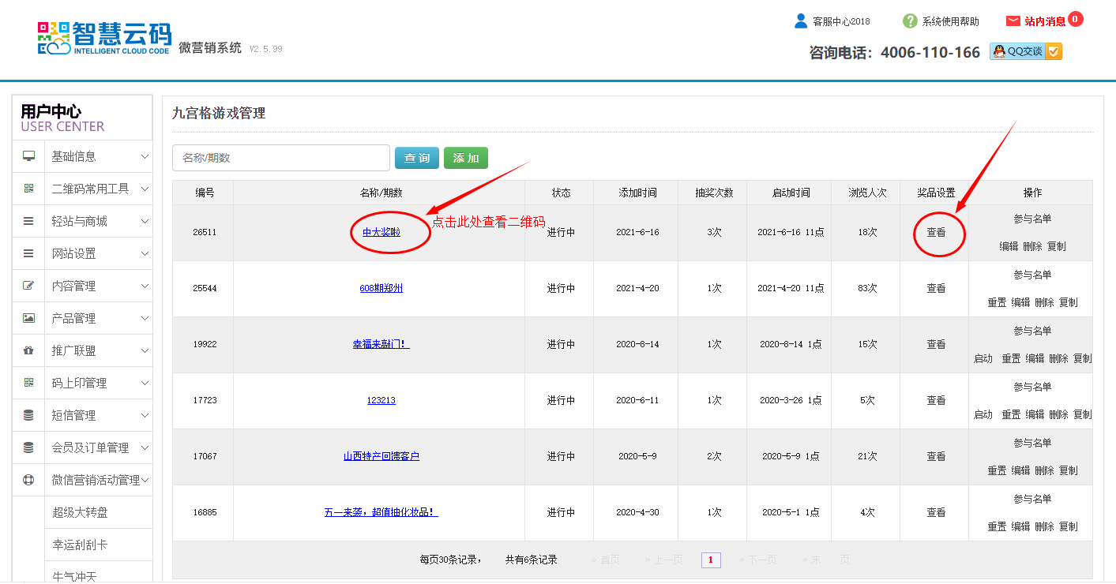Expand the 会员及订单管理 chevron

(145, 447)
